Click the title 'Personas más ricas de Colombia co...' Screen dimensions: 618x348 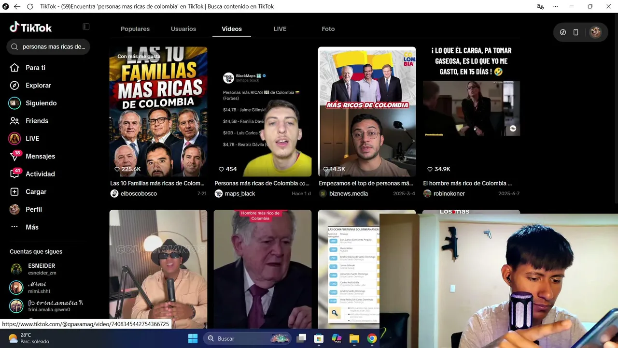pyautogui.click(x=262, y=183)
